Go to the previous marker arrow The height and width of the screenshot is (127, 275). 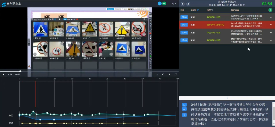[x=163, y=74]
